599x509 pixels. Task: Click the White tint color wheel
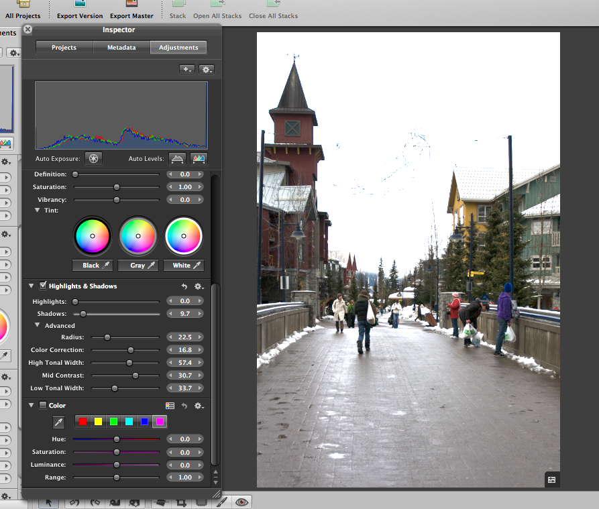[x=184, y=236]
